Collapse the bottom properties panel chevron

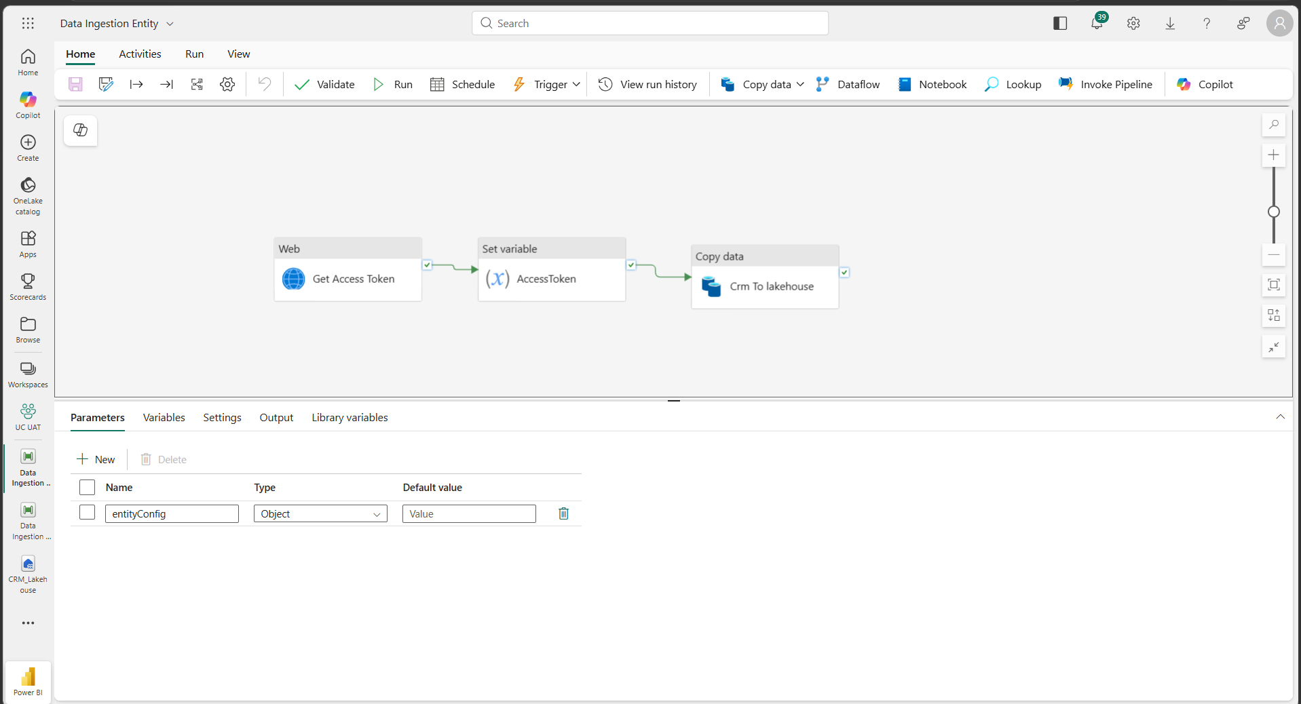1280,416
